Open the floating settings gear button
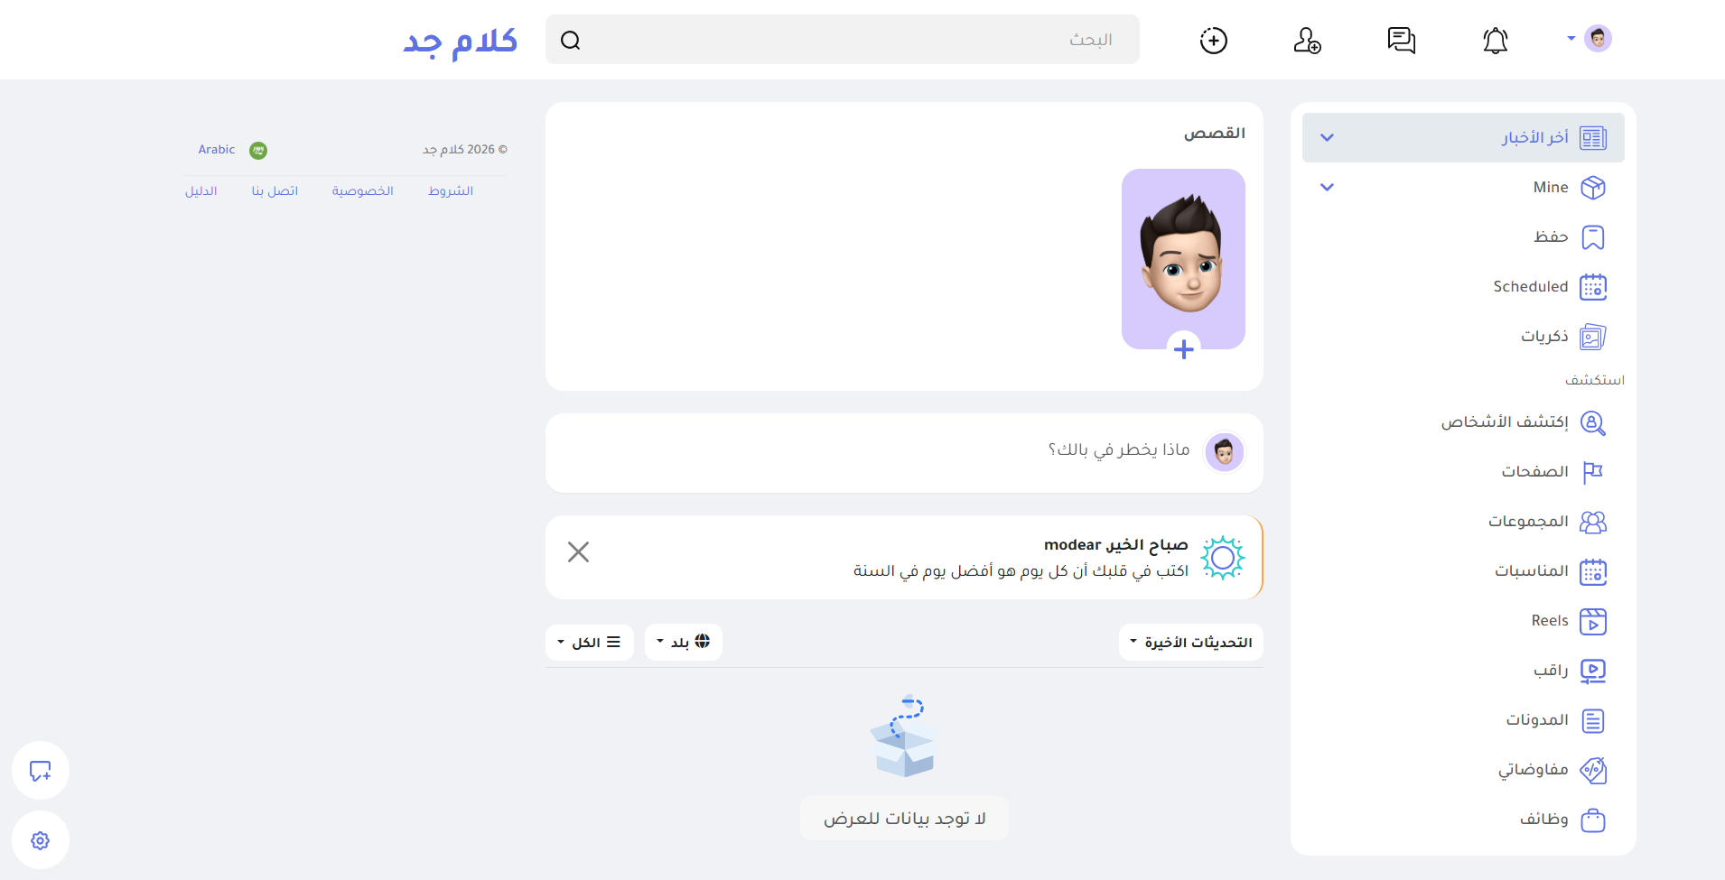Viewport: 1725px width, 880px height. (41, 840)
